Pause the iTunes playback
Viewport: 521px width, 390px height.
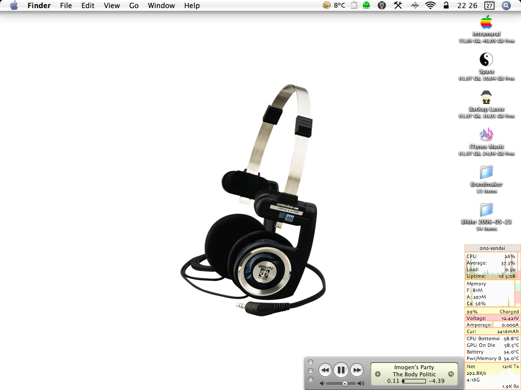(x=341, y=370)
